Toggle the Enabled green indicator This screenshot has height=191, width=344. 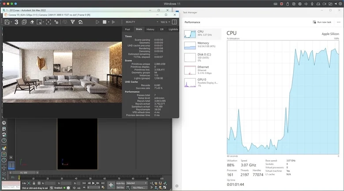click(x=64, y=188)
